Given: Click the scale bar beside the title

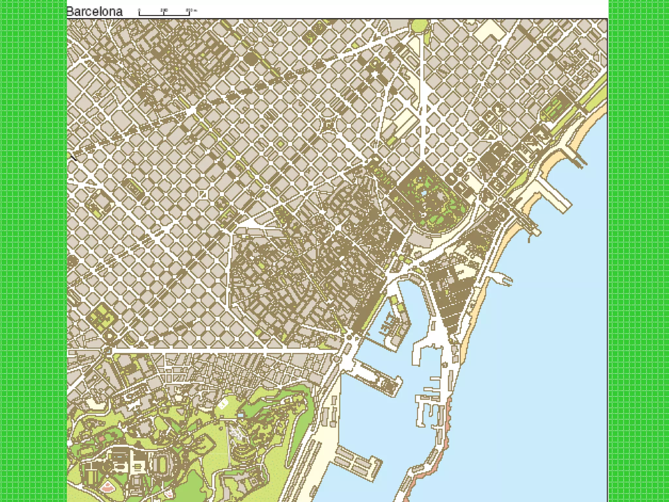Looking at the screenshot, I should 164,13.
